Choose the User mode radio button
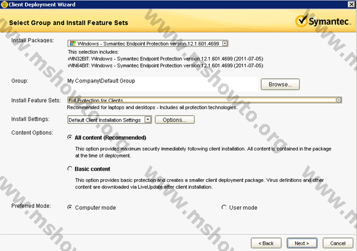Image resolution: width=357 pixels, height=251 pixels. point(224,208)
